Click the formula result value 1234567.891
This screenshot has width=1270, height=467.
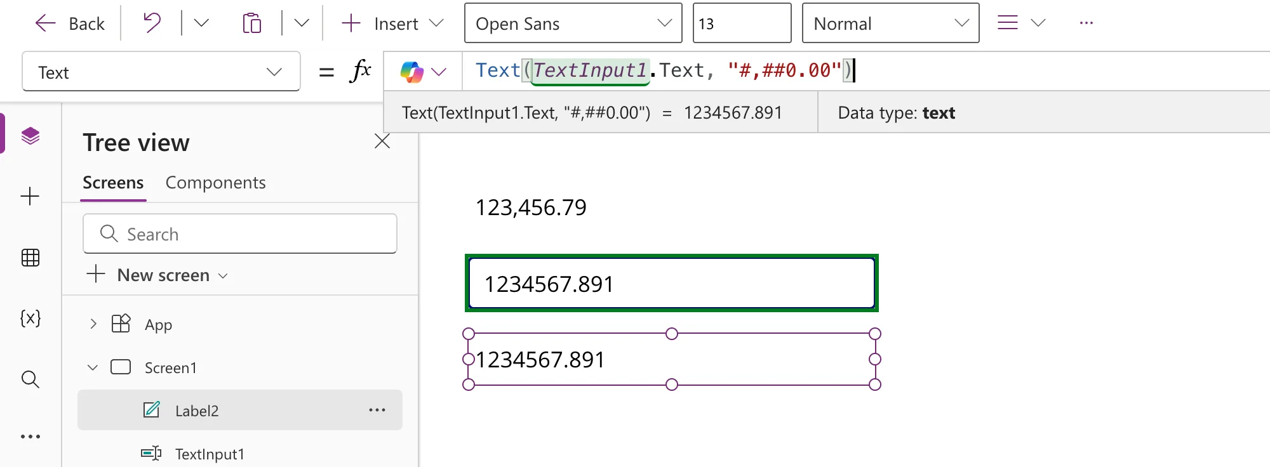[733, 113]
